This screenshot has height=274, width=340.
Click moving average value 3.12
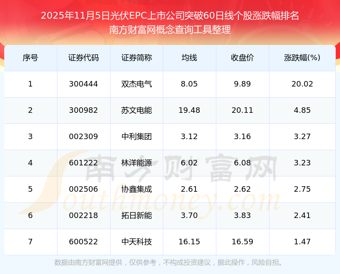189,137
